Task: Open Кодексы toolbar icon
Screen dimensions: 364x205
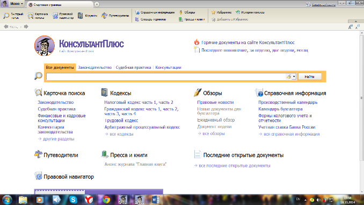Action: (88, 16)
